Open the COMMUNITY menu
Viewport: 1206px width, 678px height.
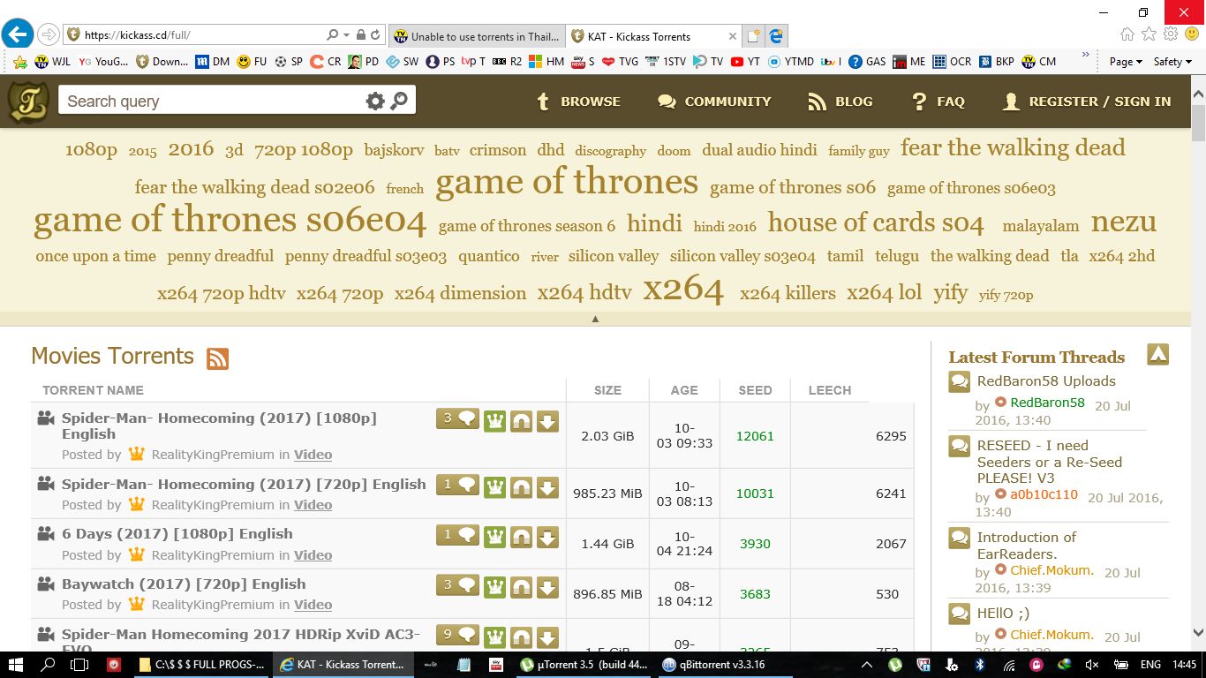(x=714, y=102)
